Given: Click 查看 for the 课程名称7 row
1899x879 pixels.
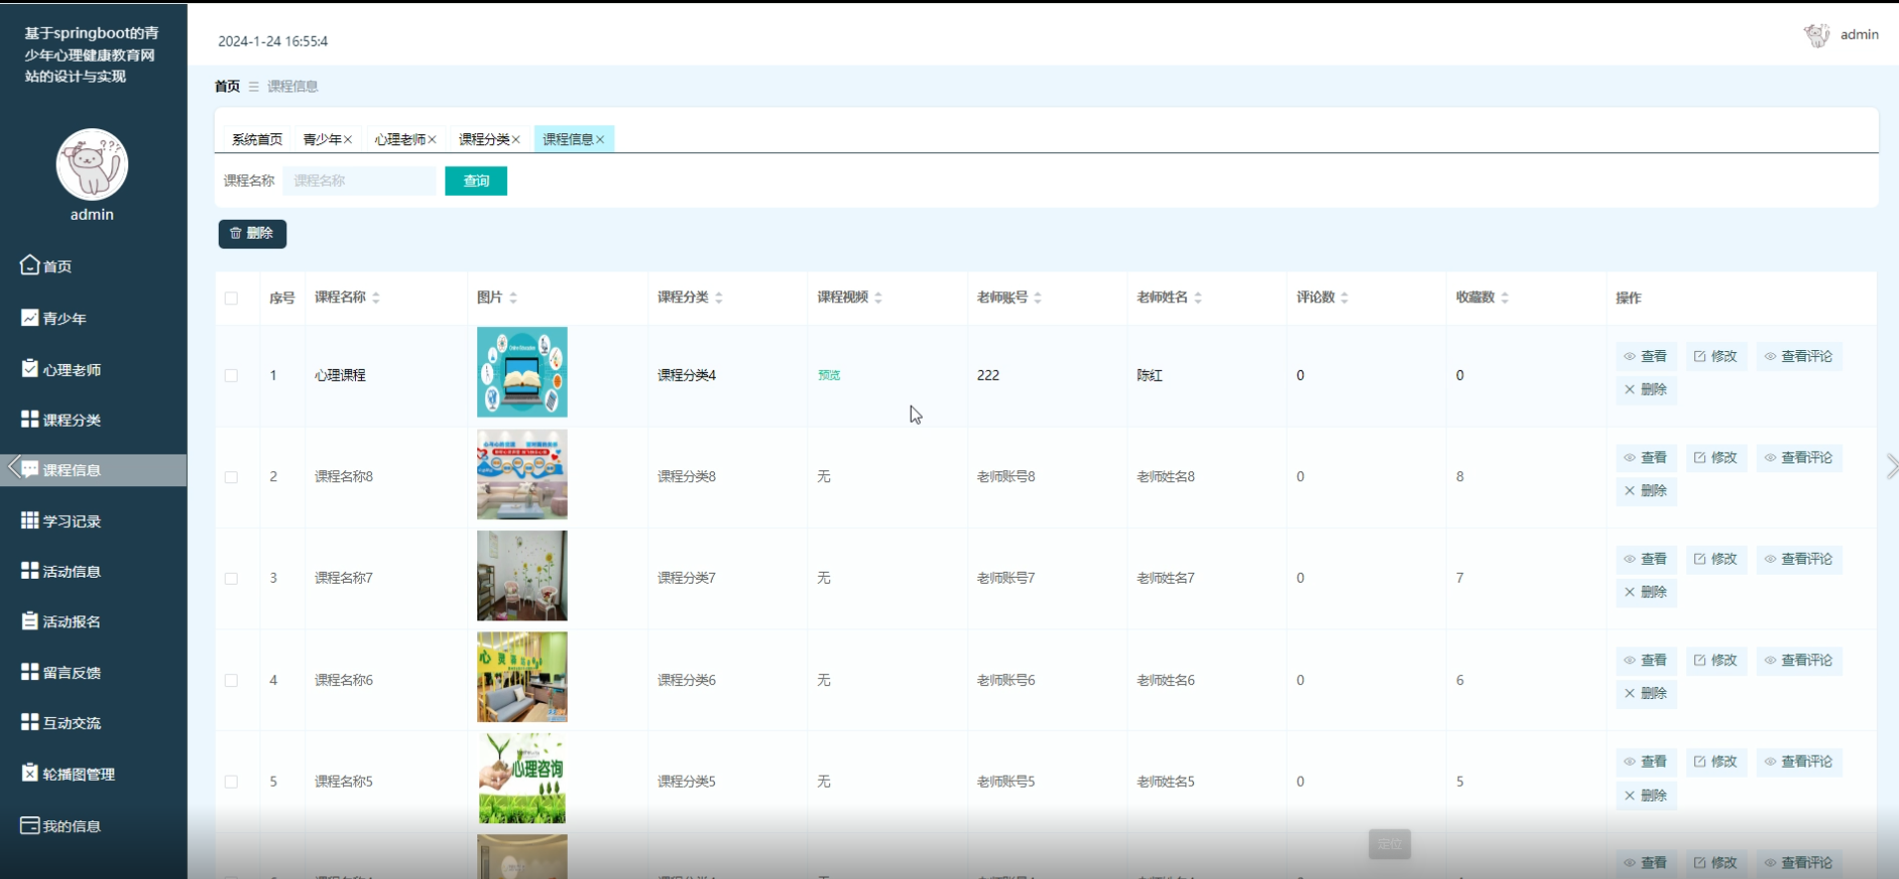Looking at the screenshot, I should pos(1645,560).
